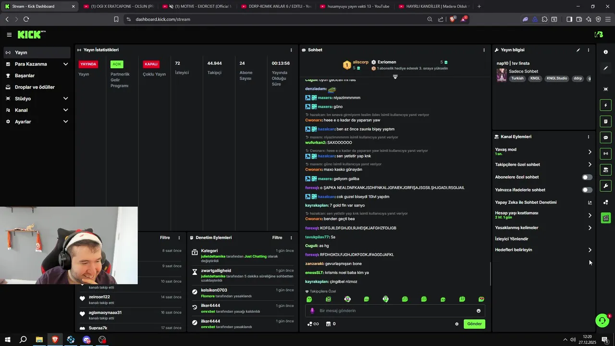615x346 pixels.
Task: Toggle the video camera widget in right sidebar
Action: click(605, 170)
